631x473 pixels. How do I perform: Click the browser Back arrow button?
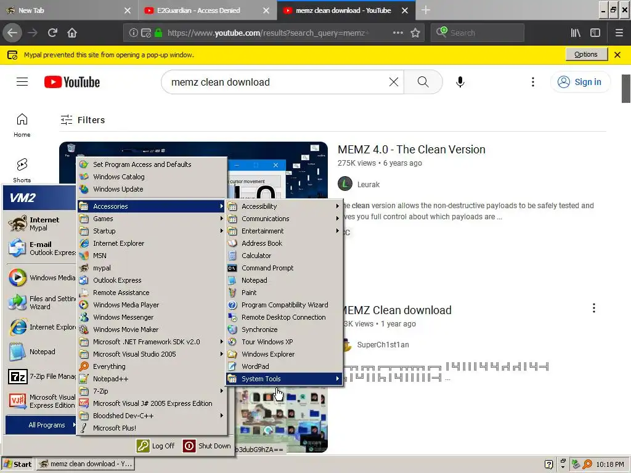(12, 33)
